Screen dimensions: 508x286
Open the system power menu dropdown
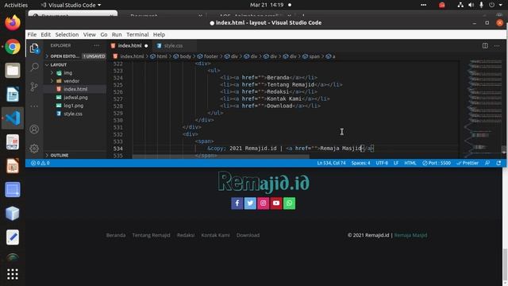click(x=495, y=5)
